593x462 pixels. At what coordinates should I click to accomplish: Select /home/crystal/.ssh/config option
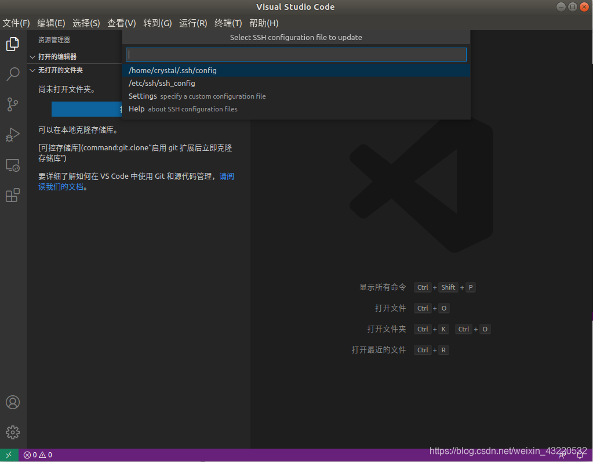pyautogui.click(x=296, y=70)
